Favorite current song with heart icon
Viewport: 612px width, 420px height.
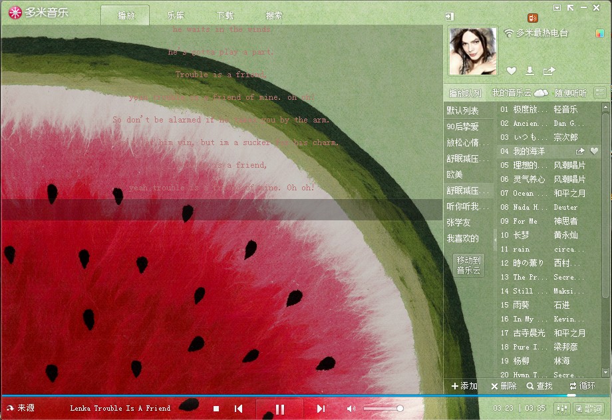(512, 71)
